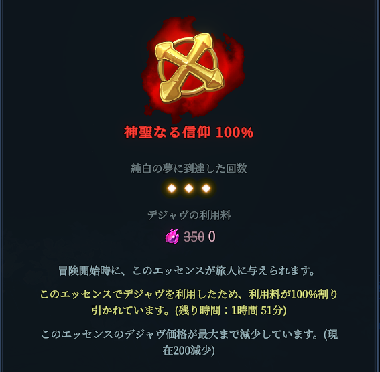Click the middle glowing diamond marker
380x372 pixels.
(189, 188)
